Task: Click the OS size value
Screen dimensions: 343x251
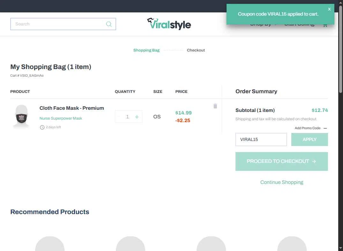Action: pos(157,117)
